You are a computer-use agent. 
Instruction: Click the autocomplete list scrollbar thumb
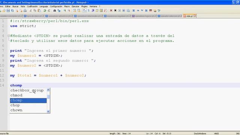coord(48,97)
